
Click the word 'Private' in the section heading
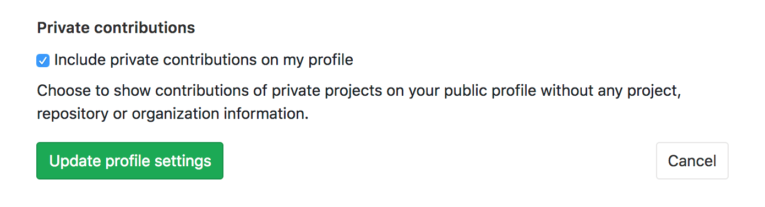64,28
